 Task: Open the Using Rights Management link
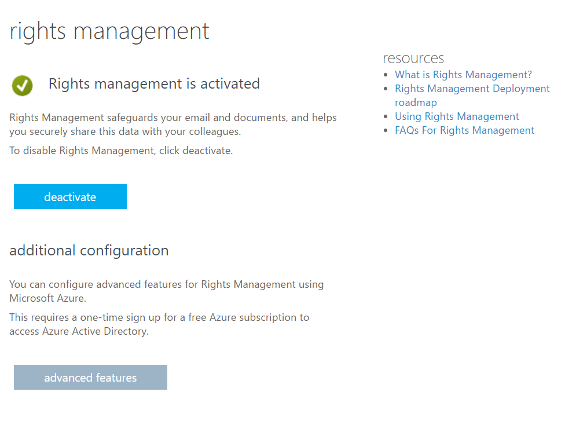click(x=457, y=116)
